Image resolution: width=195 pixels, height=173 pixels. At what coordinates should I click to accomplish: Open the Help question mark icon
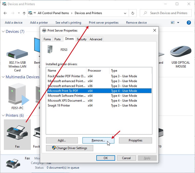(189, 23)
